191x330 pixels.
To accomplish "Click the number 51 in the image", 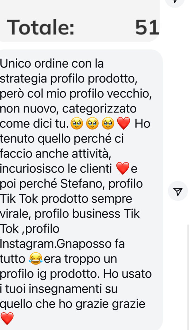I will [147, 27].
